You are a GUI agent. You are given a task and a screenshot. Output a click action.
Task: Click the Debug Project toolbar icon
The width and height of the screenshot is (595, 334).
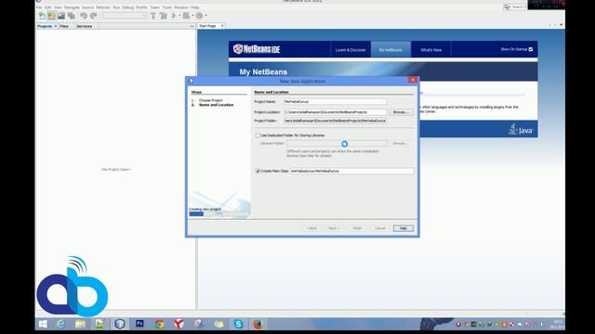[186, 16]
